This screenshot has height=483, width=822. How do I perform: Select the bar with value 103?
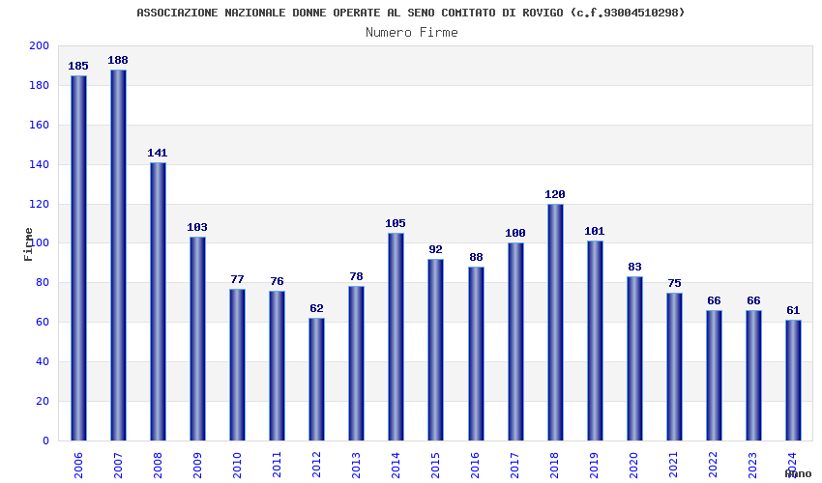click(x=197, y=338)
